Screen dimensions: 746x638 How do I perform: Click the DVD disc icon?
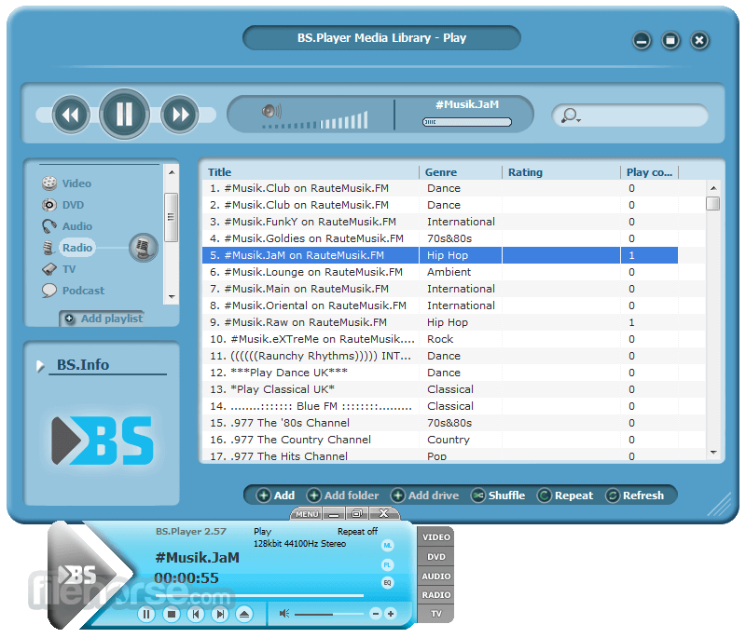tap(49, 205)
